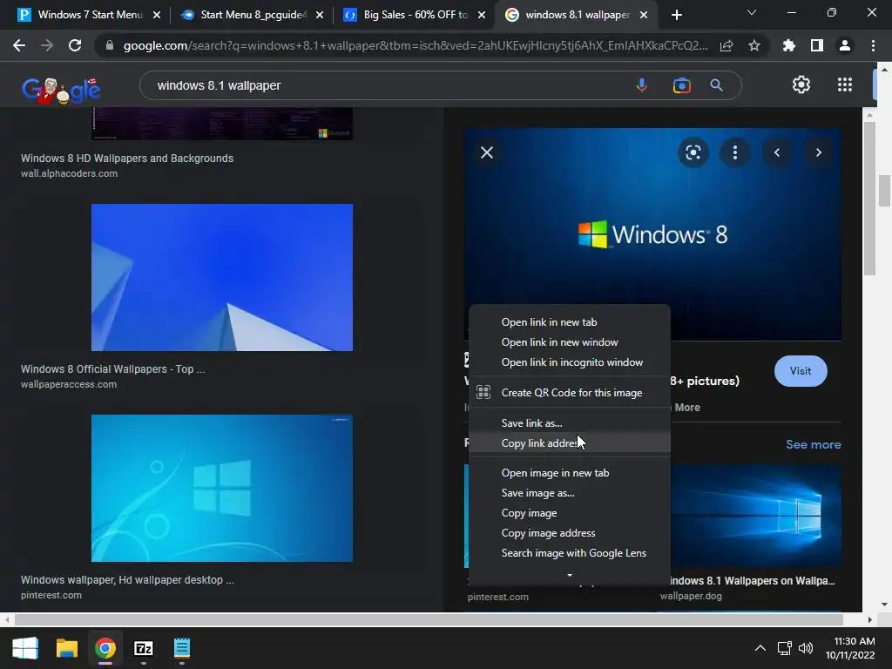Image resolution: width=892 pixels, height=669 pixels.
Task: Open Chrome side panel icon
Action: pos(816,45)
